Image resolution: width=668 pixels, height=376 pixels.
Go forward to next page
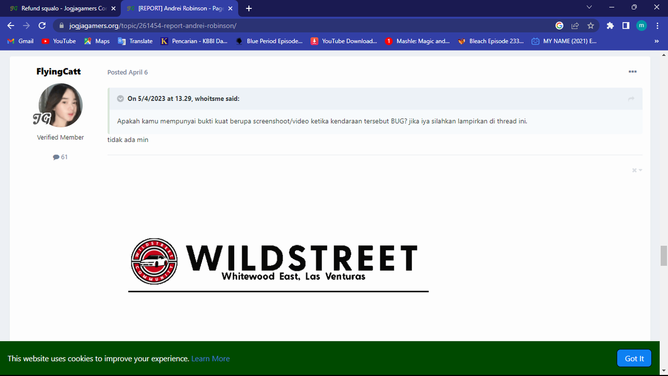(27, 26)
